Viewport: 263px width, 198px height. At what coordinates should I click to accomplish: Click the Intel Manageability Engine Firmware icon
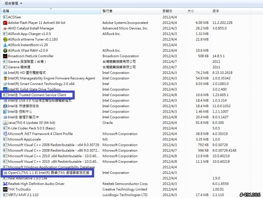click(5, 78)
